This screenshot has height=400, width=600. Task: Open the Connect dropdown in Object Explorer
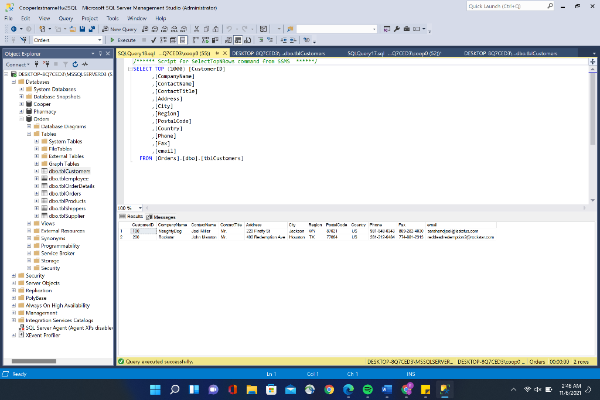pos(18,64)
